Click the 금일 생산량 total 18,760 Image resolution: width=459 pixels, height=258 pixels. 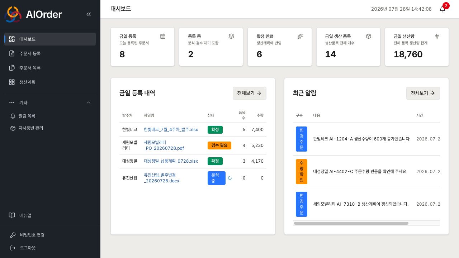(408, 54)
